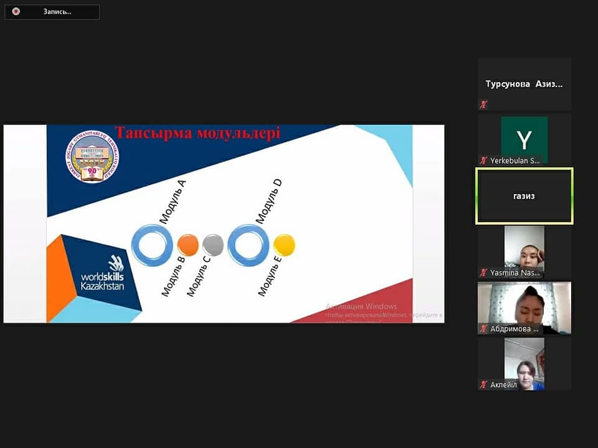Click the red recording indicator dot
598x448 pixels.
pos(16,11)
